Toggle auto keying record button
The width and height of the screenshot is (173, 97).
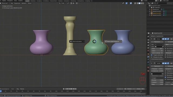[x=64, y=89]
